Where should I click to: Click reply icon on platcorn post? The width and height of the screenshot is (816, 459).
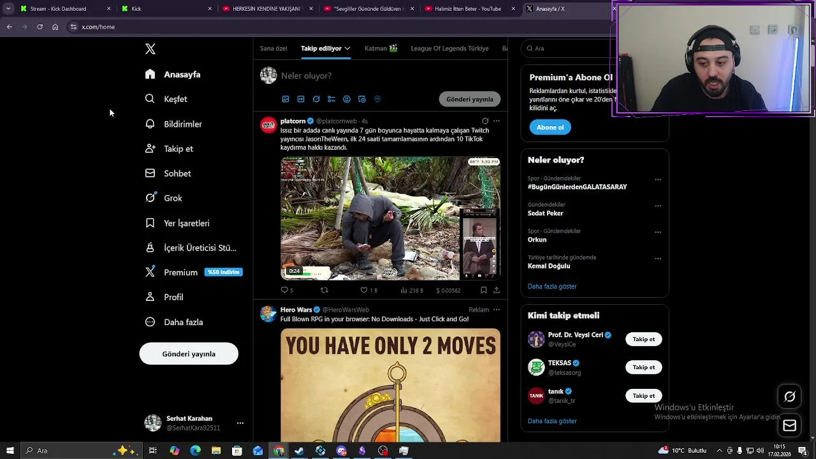coord(284,290)
